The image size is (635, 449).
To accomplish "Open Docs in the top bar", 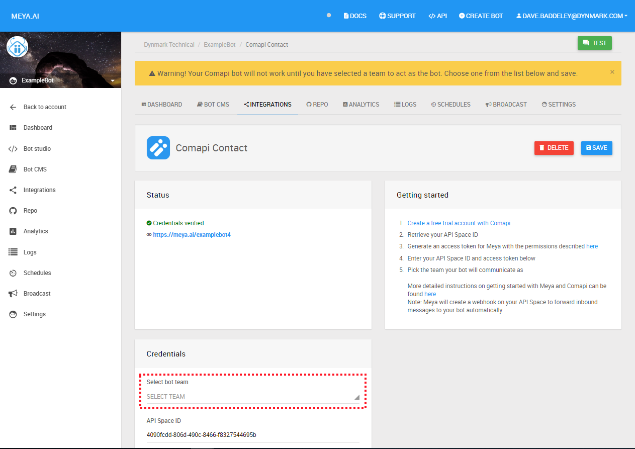I will (355, 16).
